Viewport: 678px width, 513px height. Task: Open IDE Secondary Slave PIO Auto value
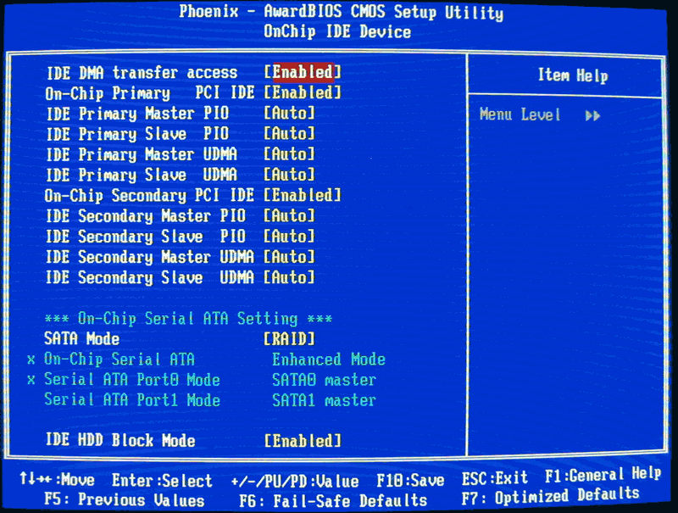click(x=289, y=237)
